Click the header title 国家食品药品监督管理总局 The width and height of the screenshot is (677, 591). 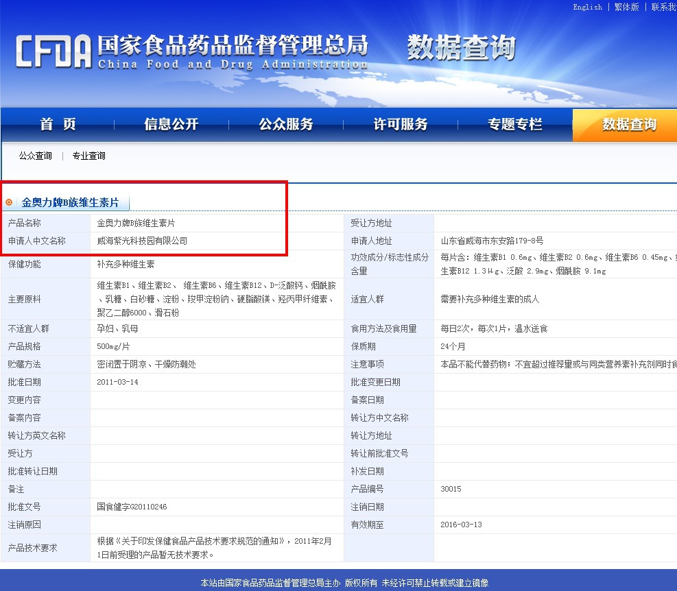tap(233, 45)
